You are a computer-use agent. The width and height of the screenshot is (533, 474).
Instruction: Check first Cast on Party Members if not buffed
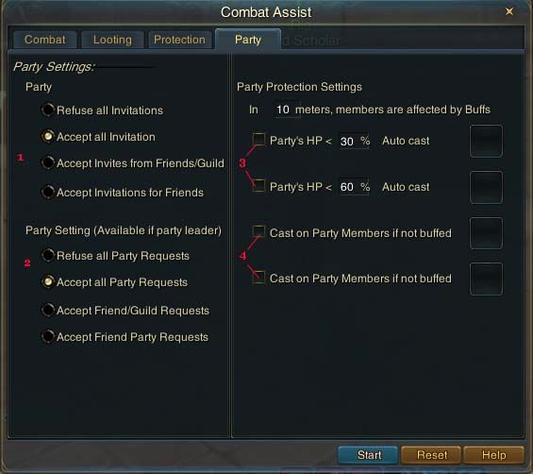[x=258, y=231]
